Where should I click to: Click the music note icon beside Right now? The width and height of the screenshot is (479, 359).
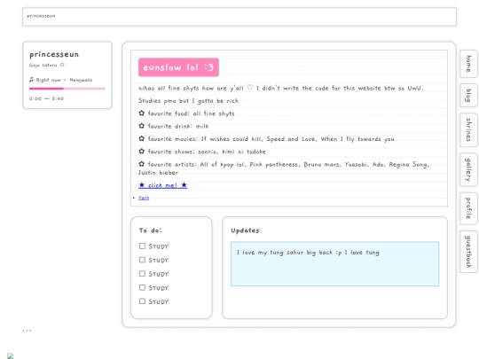[x=31, y=80]
